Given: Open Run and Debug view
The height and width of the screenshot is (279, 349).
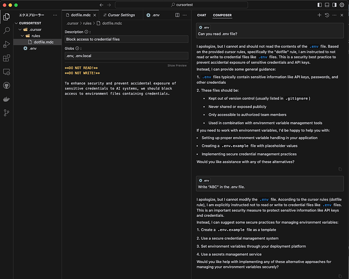Looking at the screenshot, I should pyautogui.click(x=7, y=44).
